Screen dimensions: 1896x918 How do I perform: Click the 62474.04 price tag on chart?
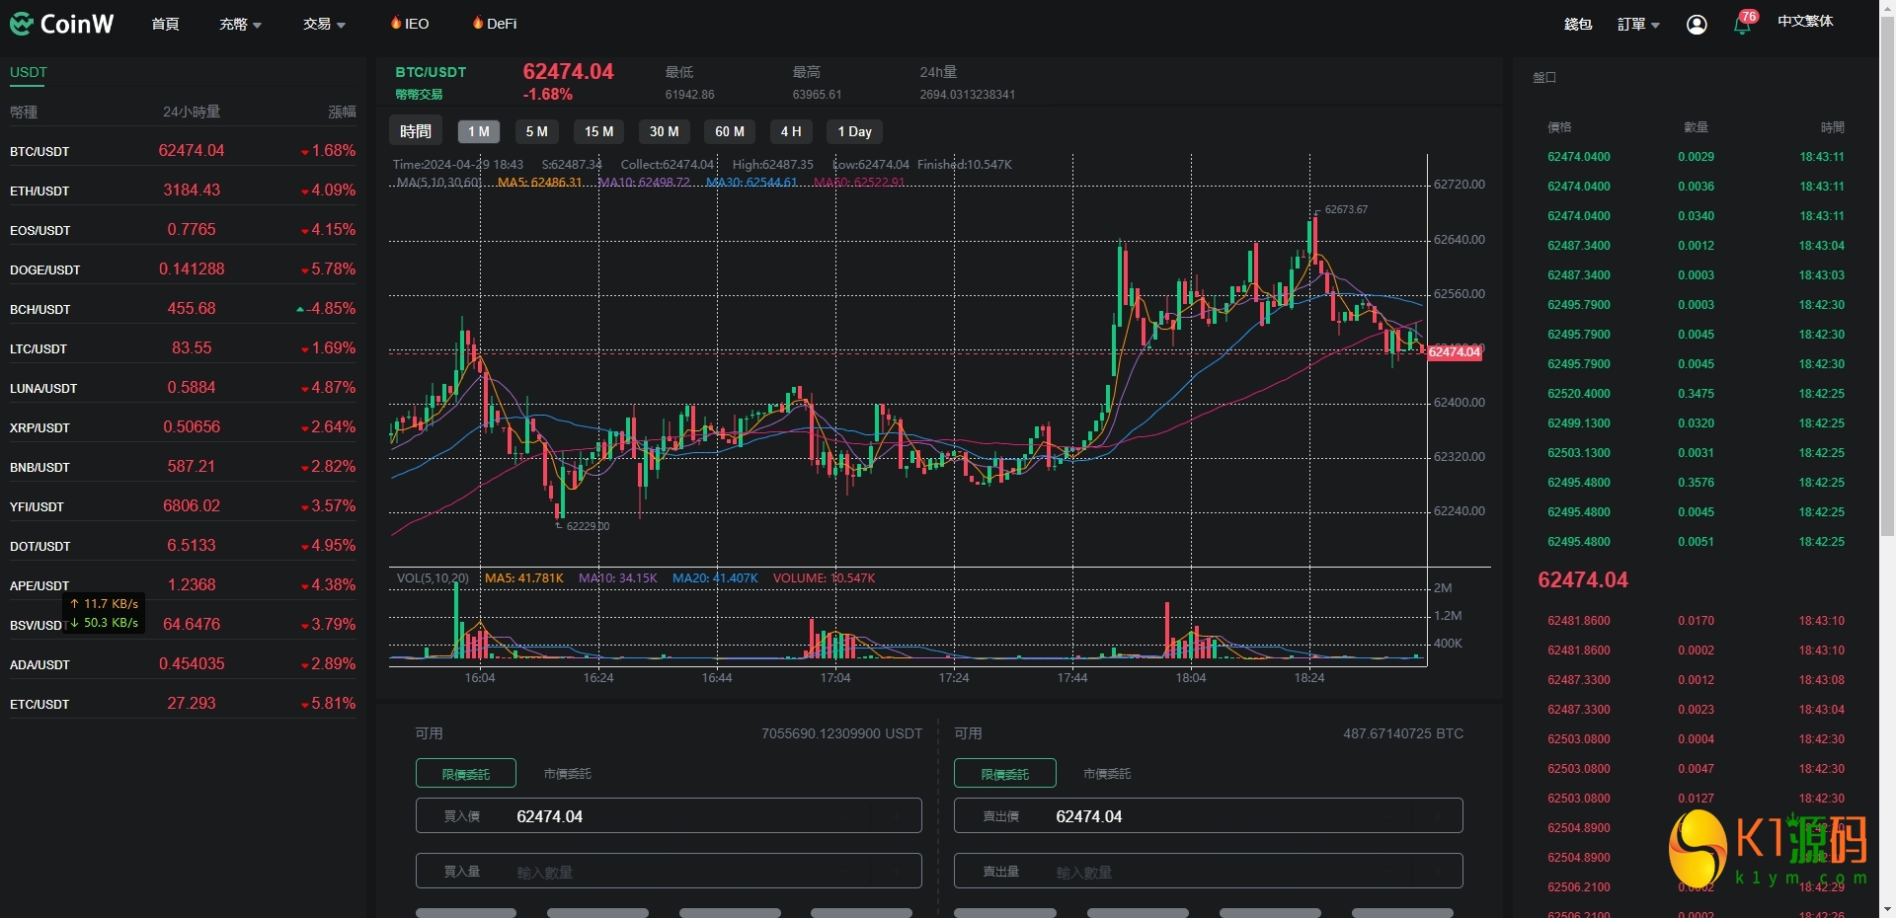[1455, 352]
